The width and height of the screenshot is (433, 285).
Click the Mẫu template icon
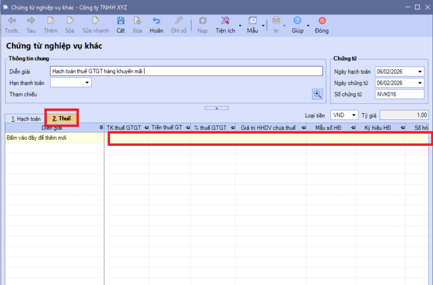(x=252, y=21)
